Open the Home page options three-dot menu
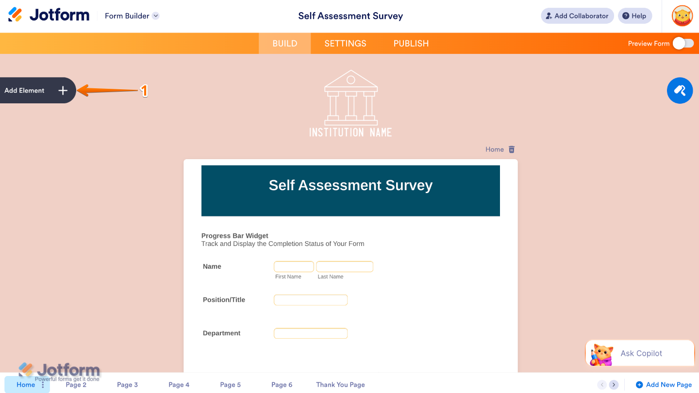The width and height of the screenshot is (699, 393). (43, 384)
